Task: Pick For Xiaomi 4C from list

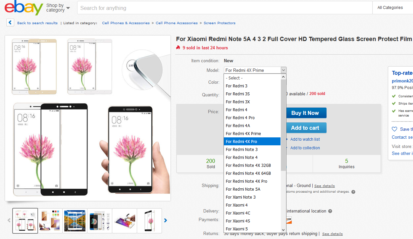Action: 238,213
